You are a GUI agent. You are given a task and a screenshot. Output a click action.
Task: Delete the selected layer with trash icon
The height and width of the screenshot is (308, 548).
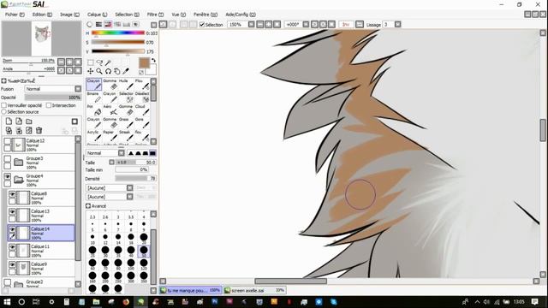(39, 131)
